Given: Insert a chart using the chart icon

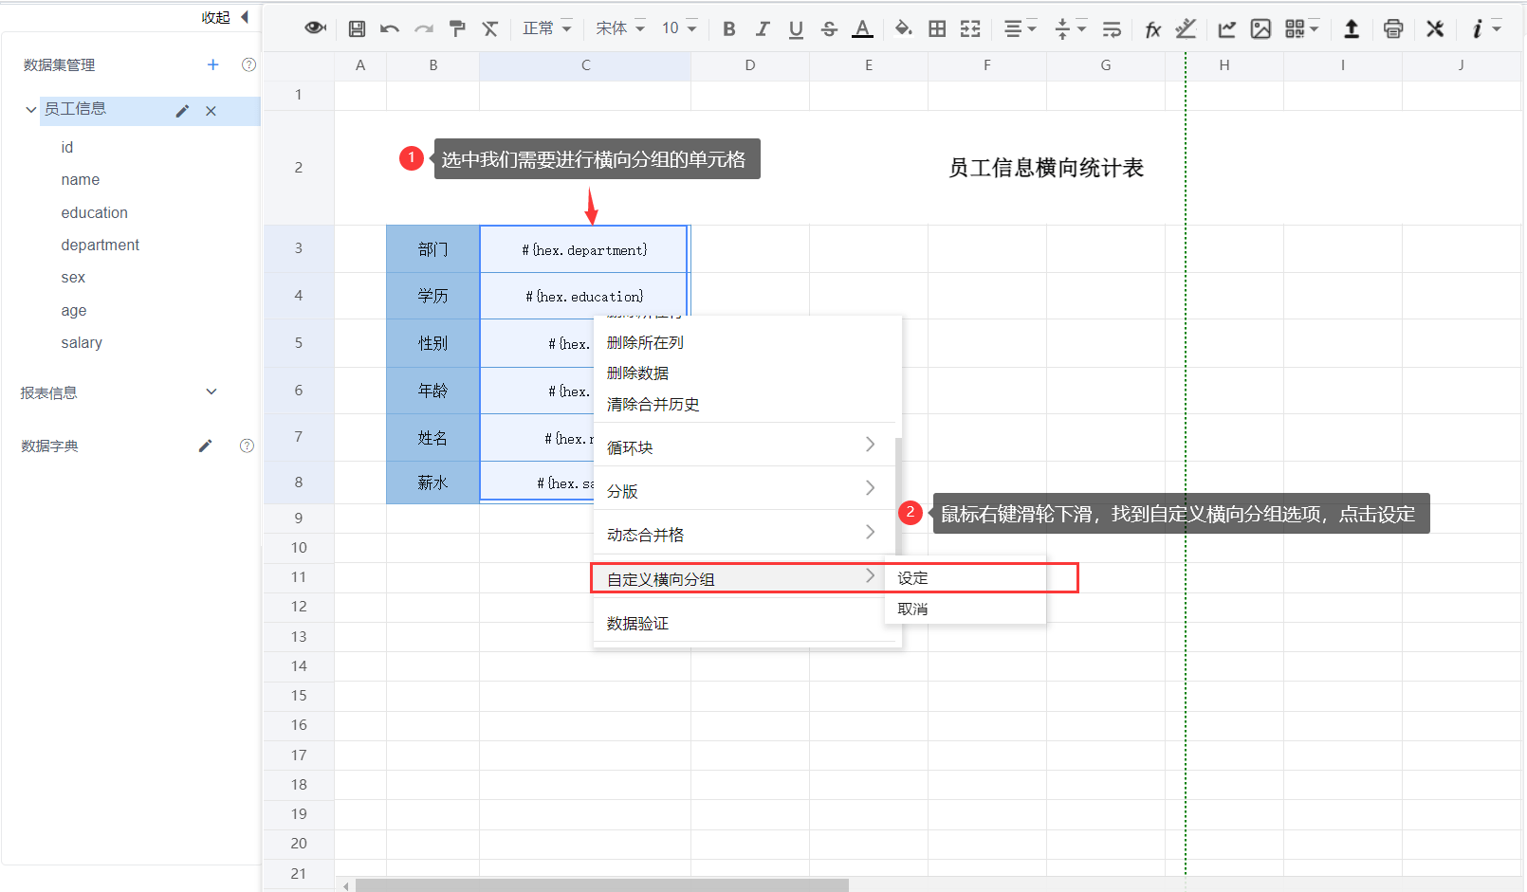Looking at the screenshot, I should coord(1226,28).
